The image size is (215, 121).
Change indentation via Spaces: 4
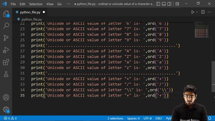[x=133, y=118]
